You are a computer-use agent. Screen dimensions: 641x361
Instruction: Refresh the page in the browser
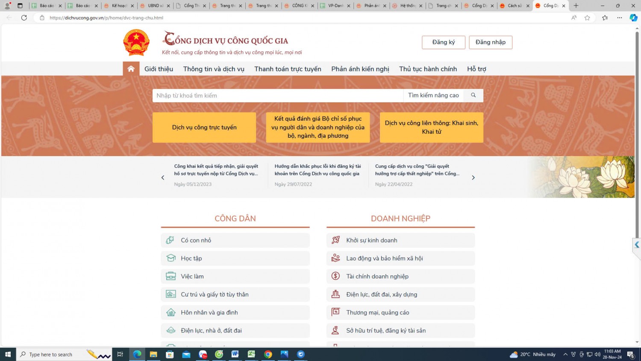[x=24, y=18]
